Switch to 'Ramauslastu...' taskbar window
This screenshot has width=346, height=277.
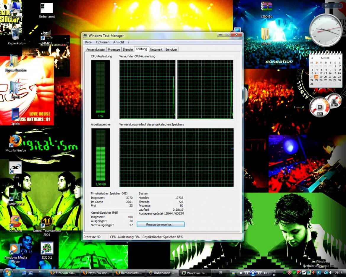coord(129,273)
